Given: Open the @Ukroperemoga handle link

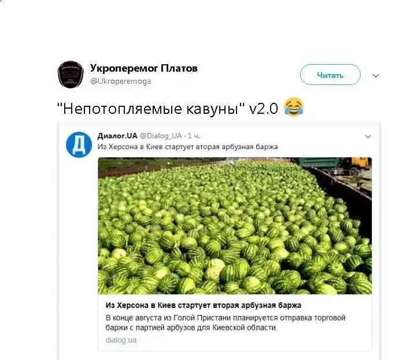Looking at the screenshot, I should [x=121, y=81].
